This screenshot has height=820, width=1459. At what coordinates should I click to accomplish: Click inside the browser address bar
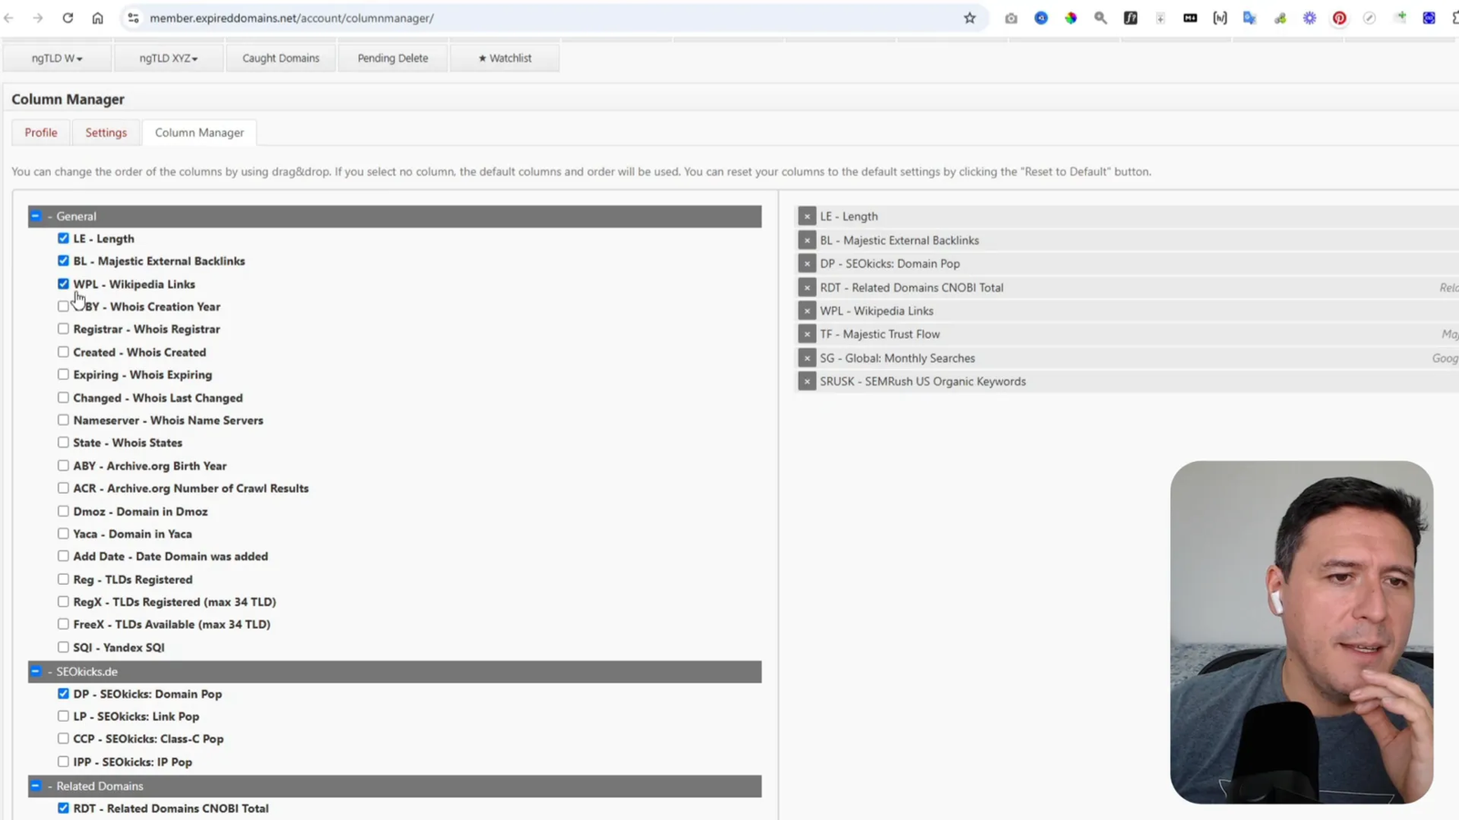pyautogui.click(x=365, y=17)
